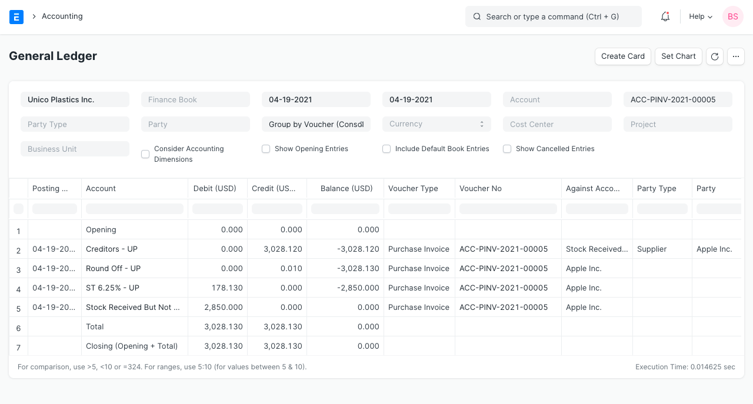Click the Set Chart button
753x404 pixels.
[x=678, y=56]
